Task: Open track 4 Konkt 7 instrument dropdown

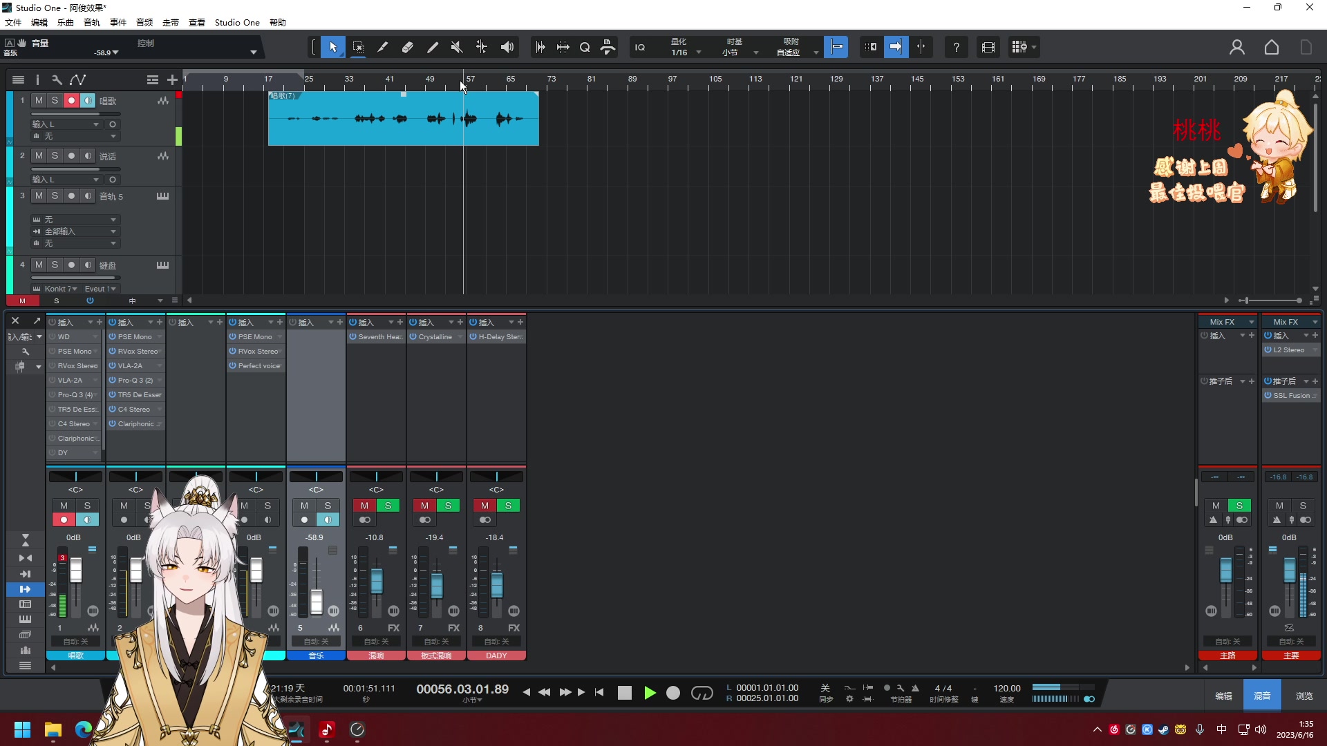Action: pyautogui.click(x=55, y=289)
